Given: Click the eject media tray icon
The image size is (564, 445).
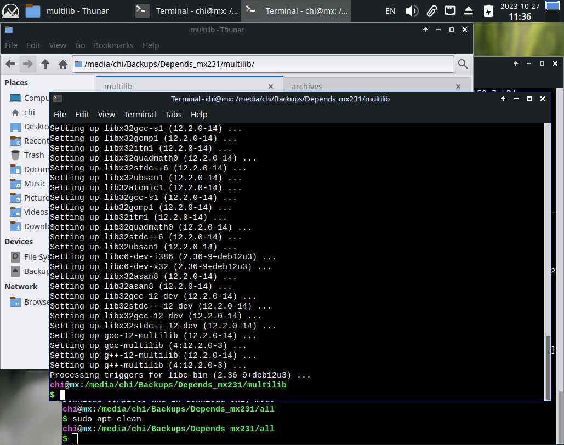Looking at the screenshot, I should (x=468, y=10).
